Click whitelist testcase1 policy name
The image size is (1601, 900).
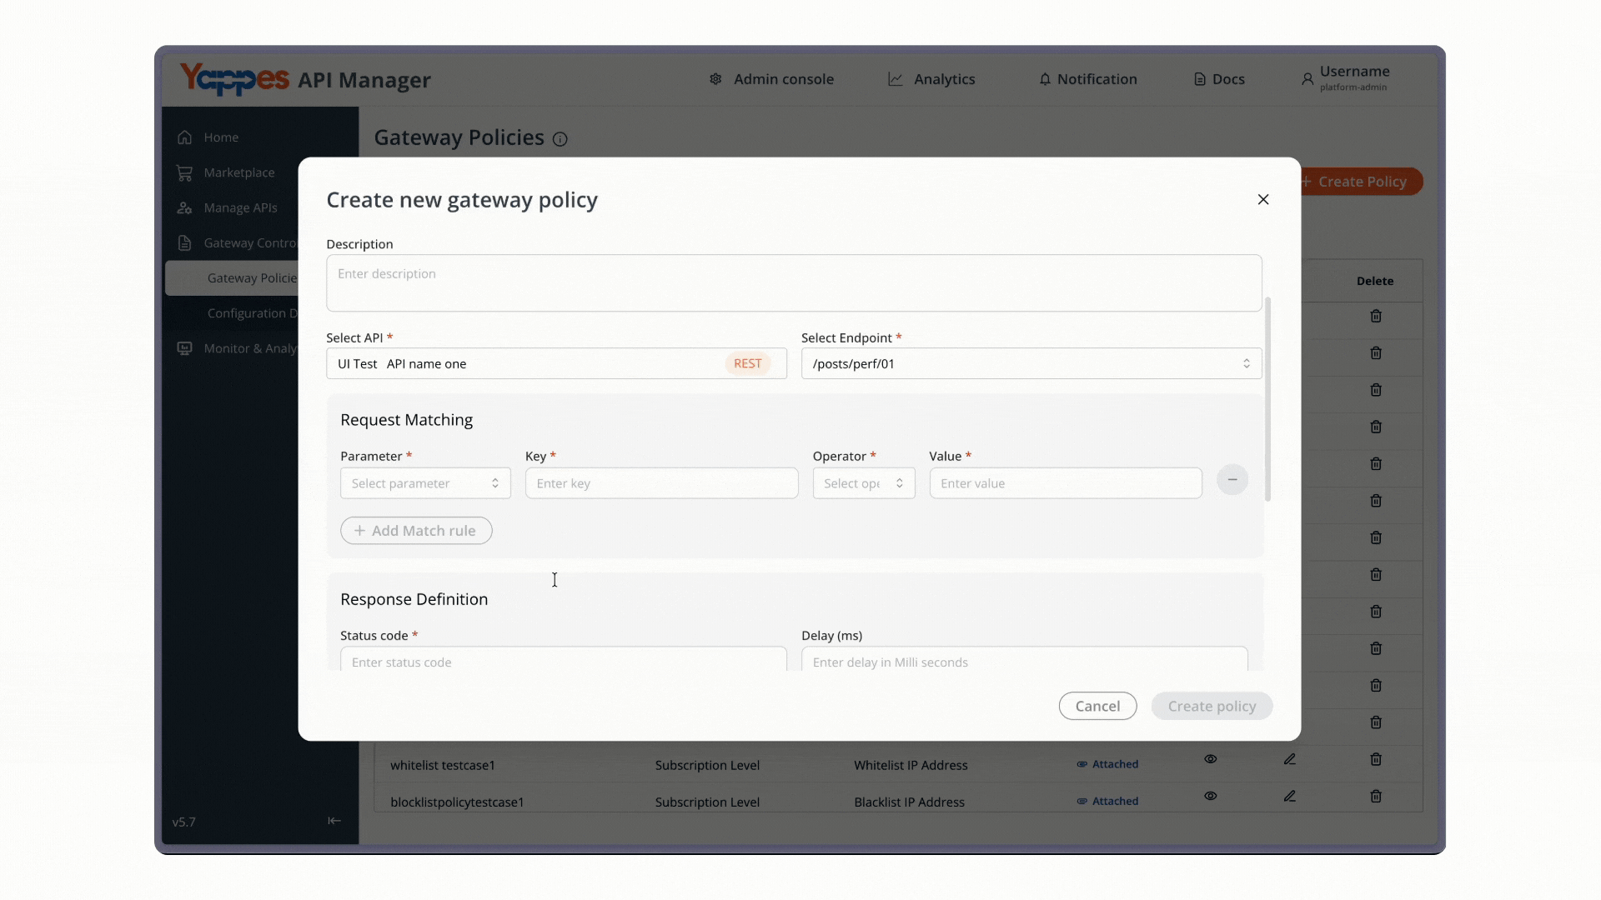443,765
